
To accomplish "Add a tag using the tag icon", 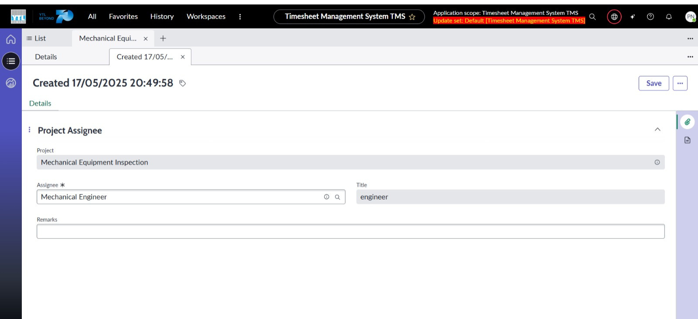I will [x=182, y=83].
